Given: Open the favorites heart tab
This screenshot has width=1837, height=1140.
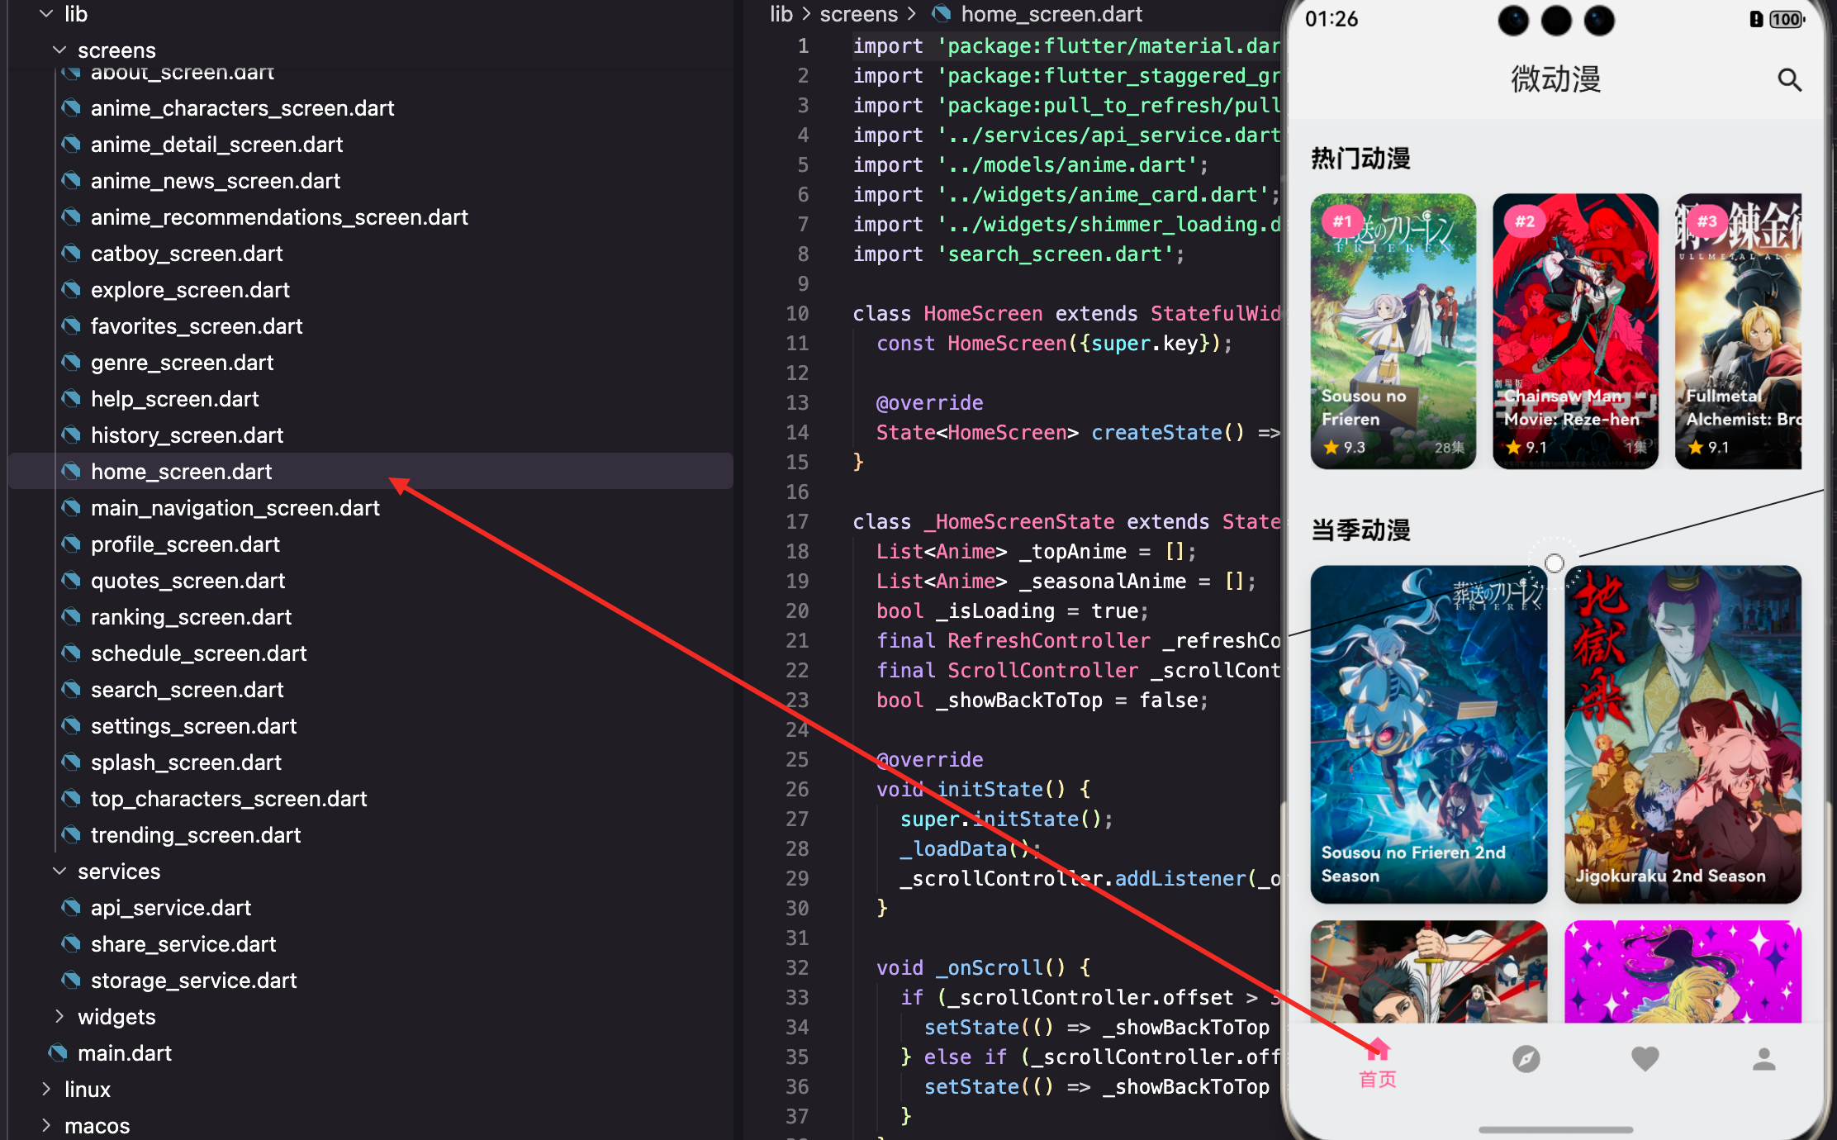Looking at the screenshot, I should point(1645,1058).
